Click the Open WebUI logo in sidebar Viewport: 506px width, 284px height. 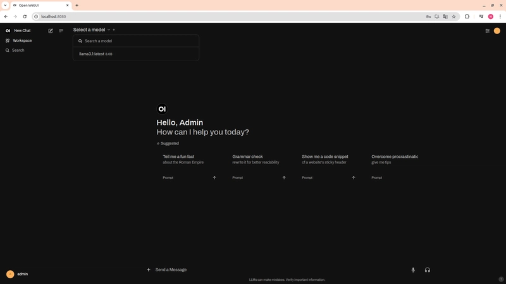point(8,30)
